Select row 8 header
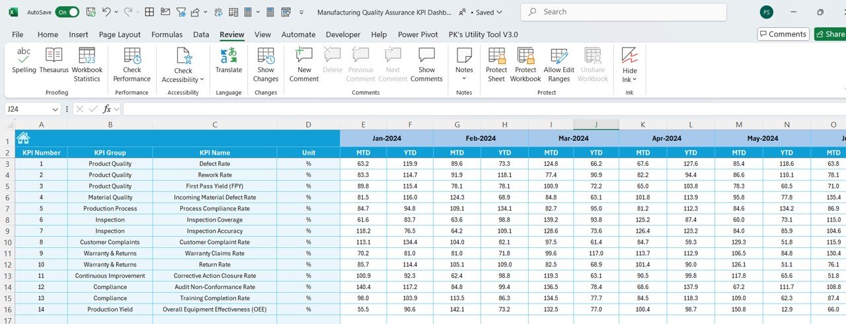The width and height of the screenshot is (846, 324). (7, 220)
